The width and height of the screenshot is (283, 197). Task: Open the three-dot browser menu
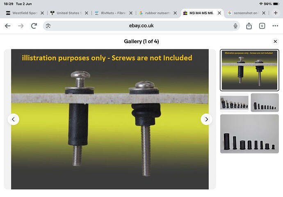tap(275, 26)
